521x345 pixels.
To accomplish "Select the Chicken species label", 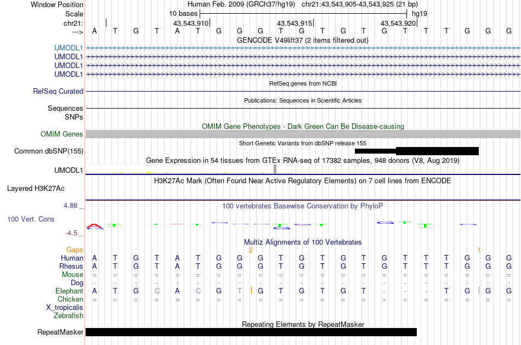I will click(x=70, y=299).
